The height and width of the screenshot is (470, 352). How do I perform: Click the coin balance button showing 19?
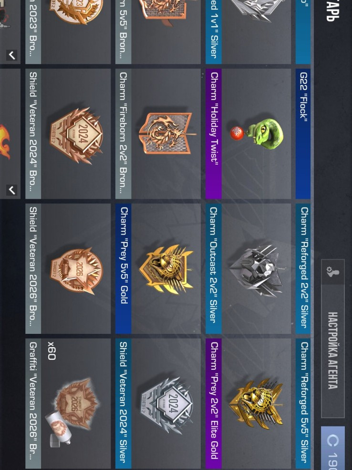point(333,448)
